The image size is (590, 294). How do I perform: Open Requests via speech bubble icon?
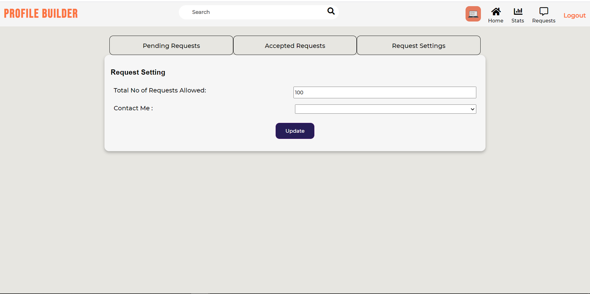544,11
